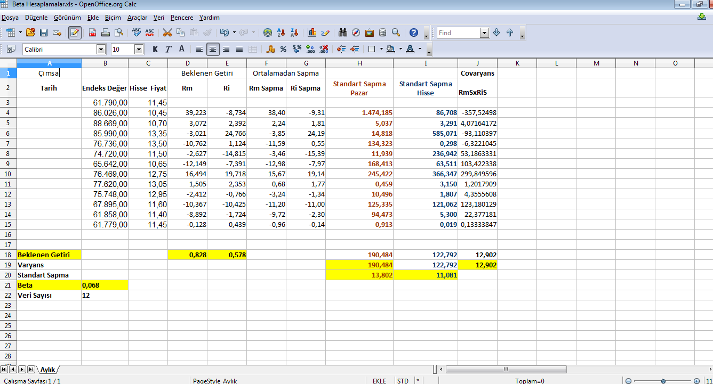Viewport: 713px width, 384px height.
Task: Send document as e-mail
Action: click(57, 32)
